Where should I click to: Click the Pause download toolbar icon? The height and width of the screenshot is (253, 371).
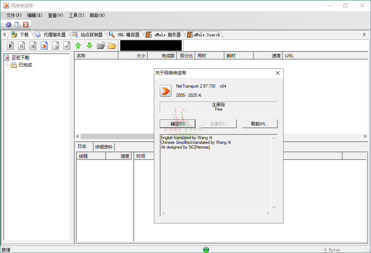click(22, 46)
